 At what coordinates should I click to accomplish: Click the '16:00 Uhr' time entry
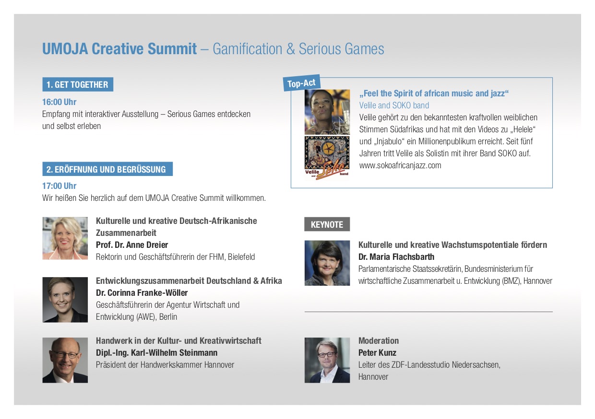click(59, 102)
